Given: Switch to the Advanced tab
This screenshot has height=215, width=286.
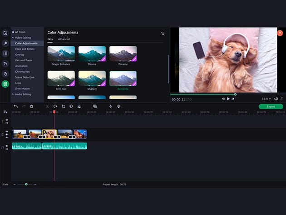Looking at the screenshot, I should click(64, 39).
